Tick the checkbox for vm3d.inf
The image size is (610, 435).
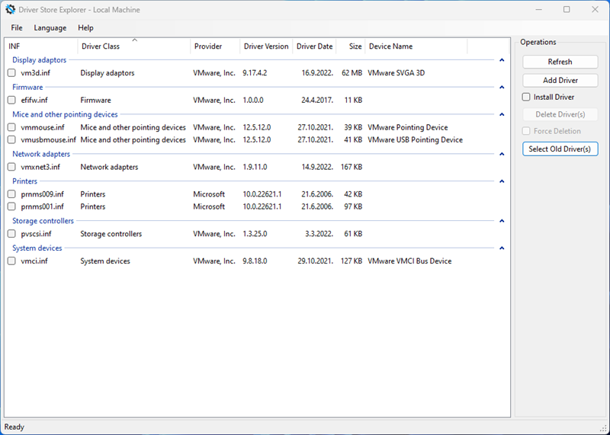click(11, 73)
